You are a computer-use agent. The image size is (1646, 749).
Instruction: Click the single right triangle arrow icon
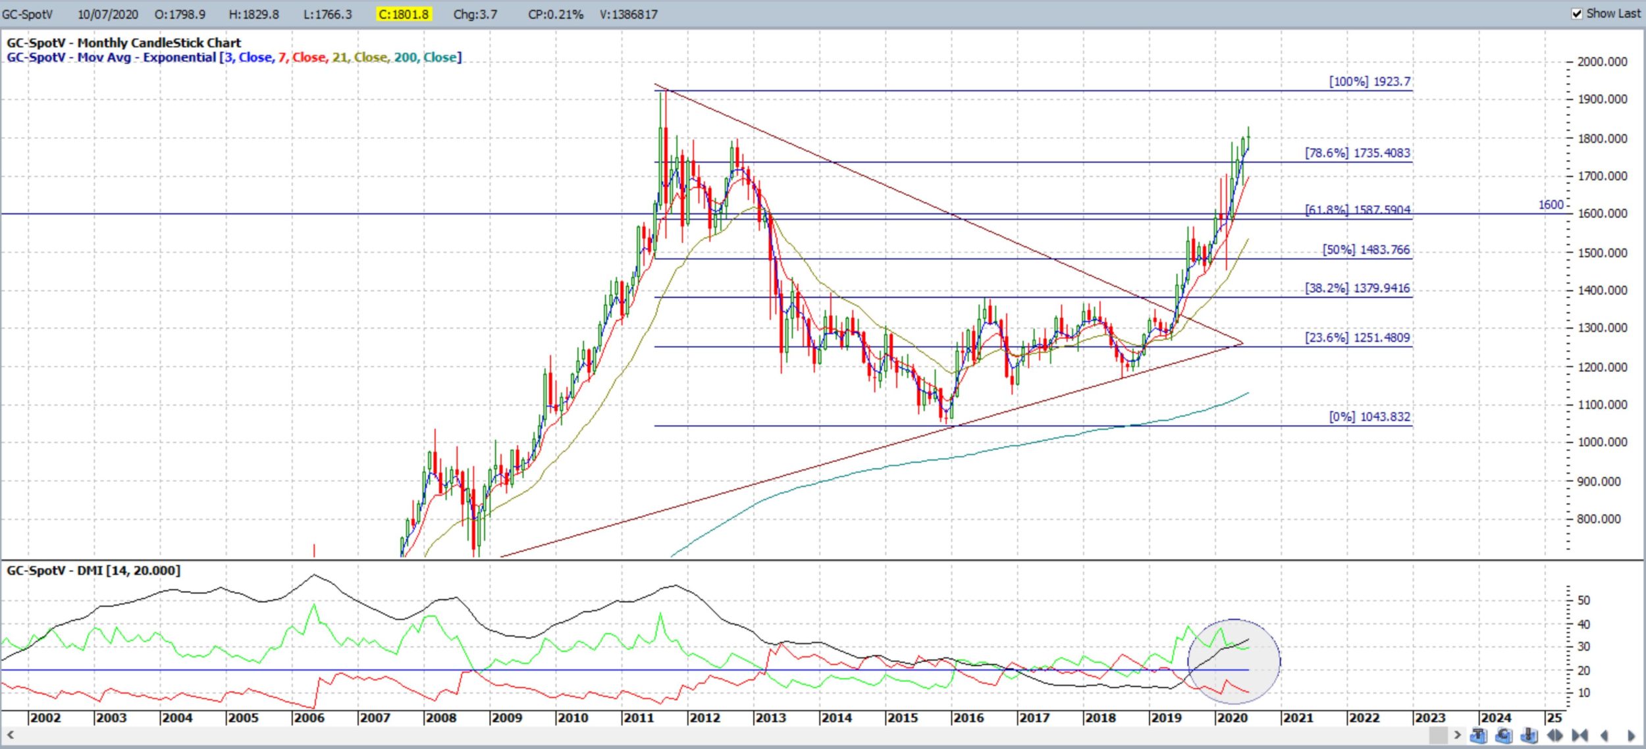click(1631, 735)
